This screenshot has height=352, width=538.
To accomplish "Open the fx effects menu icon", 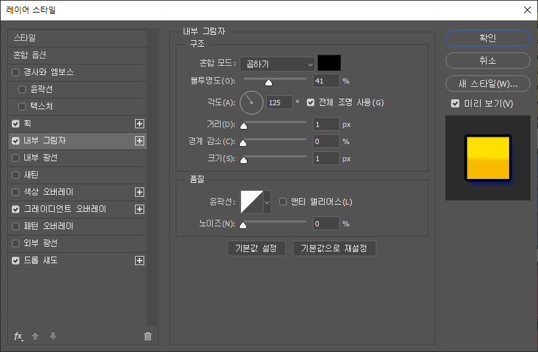I will click(x=18, y=336).
